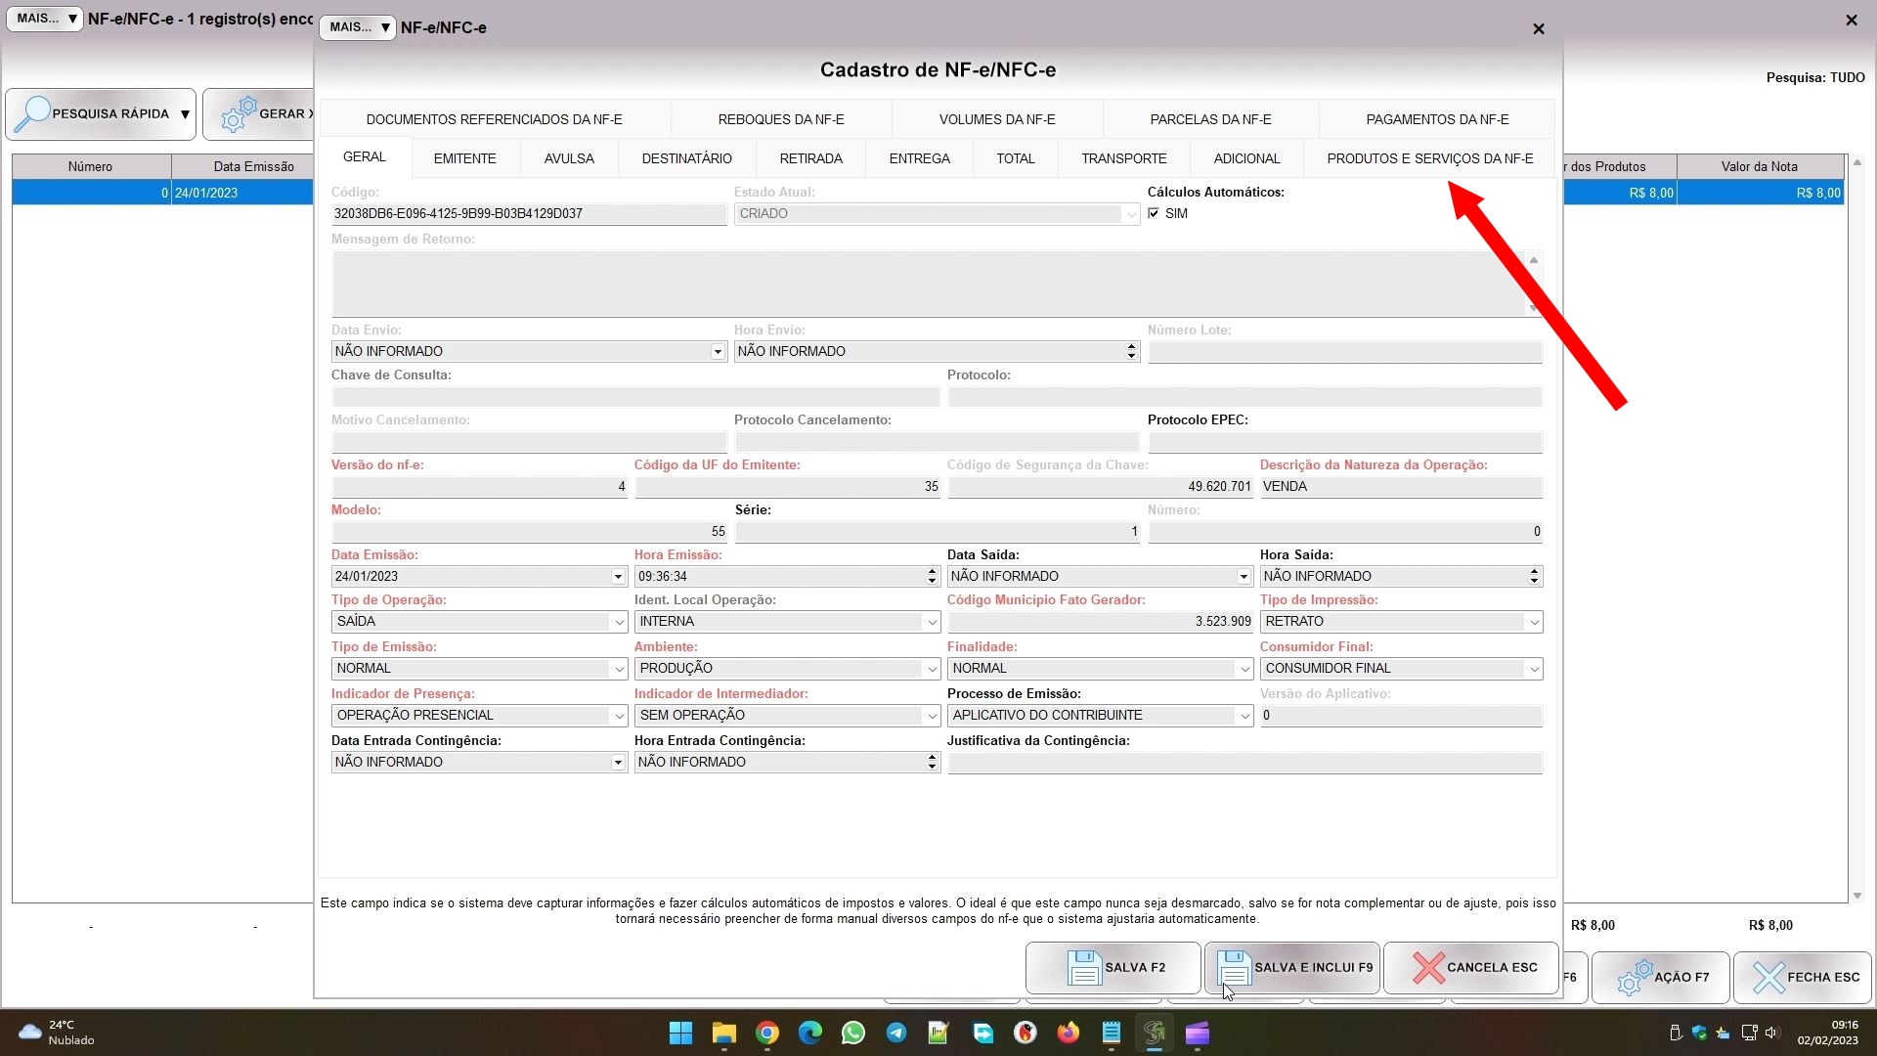Click PESQUISA RÁPIDA in background window
The image size is (1877, 1056).
pyautogui.click(x=101, y=114)
